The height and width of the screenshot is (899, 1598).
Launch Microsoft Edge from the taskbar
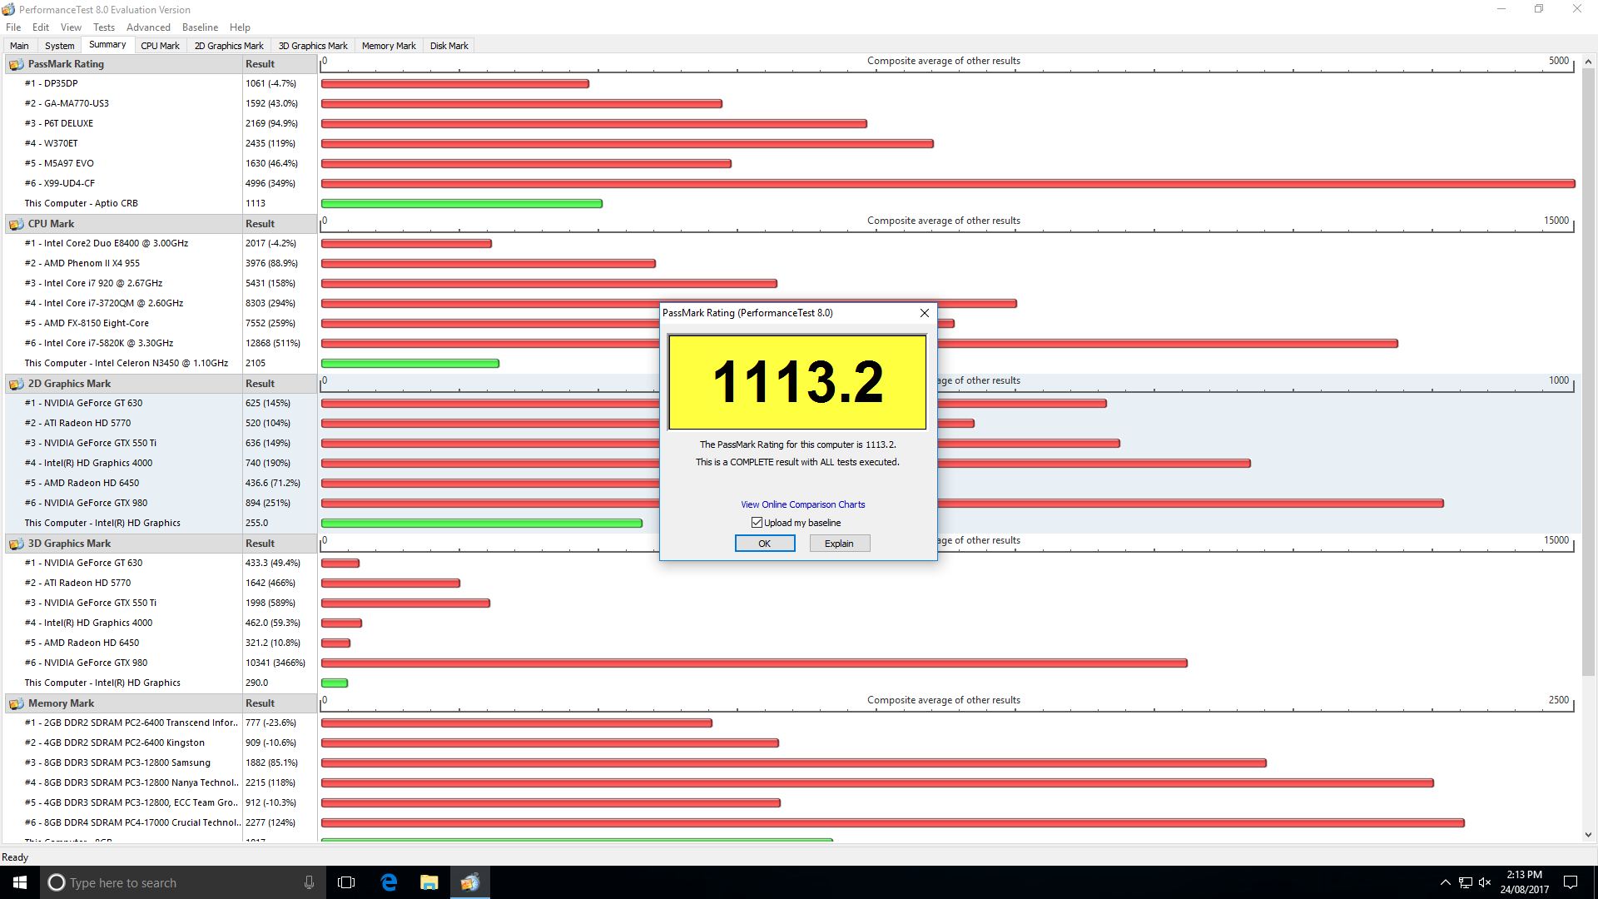(x=389, y=882)
